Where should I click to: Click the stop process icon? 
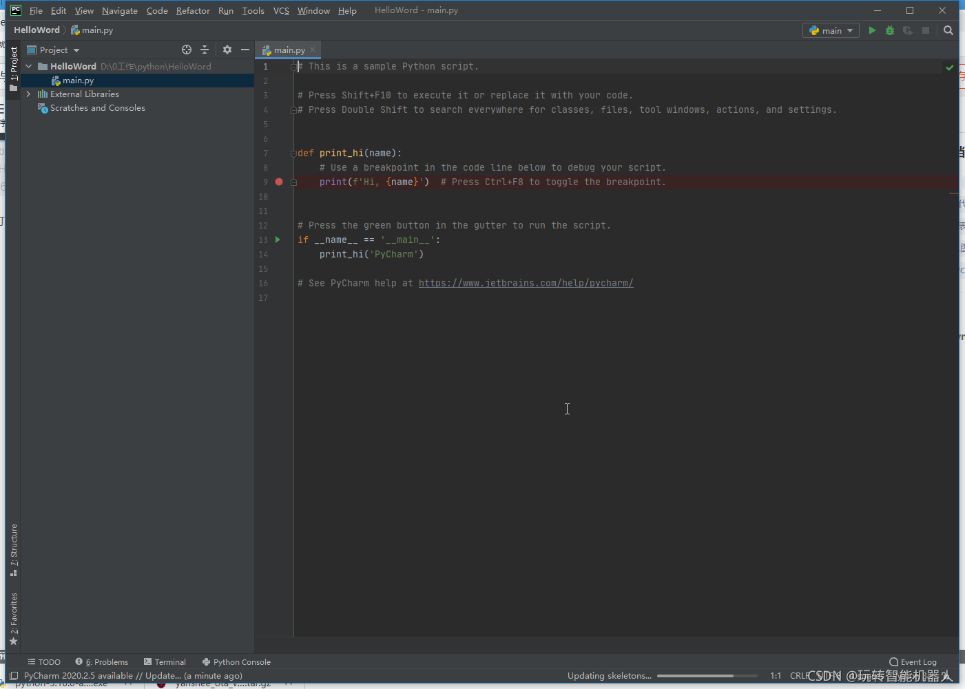[926, 30]
